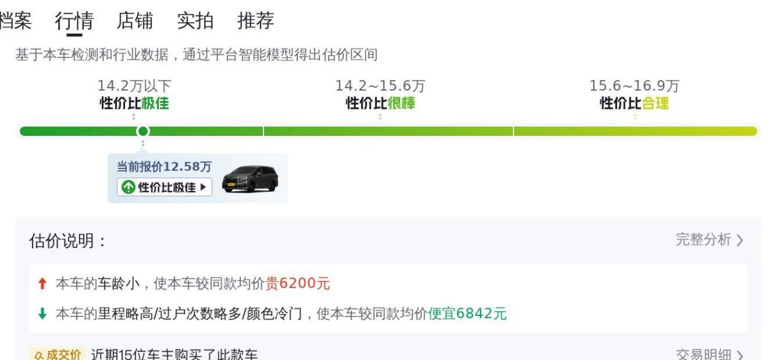Click the 15.6~16.9万 性价比合理 segment label
This screenshot has width=777, height=360.
tap(634, 95)
